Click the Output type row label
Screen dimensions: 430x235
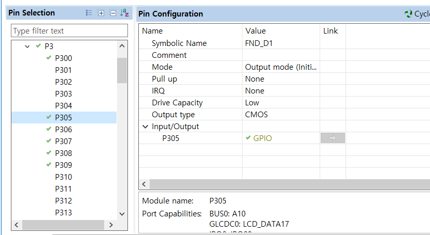(174, 115)
